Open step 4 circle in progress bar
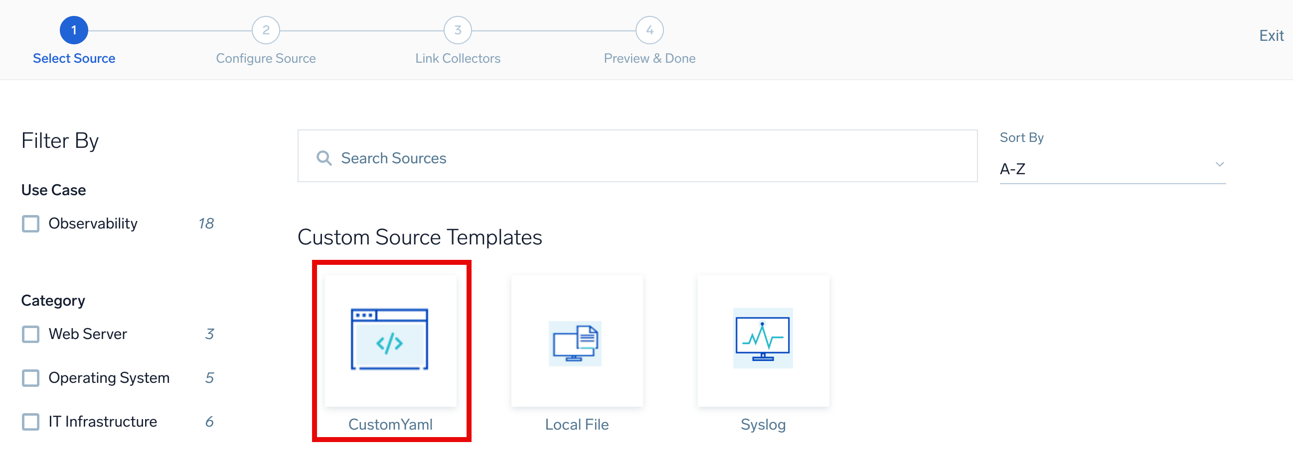1293x455 pixels. tap(649, 30)
